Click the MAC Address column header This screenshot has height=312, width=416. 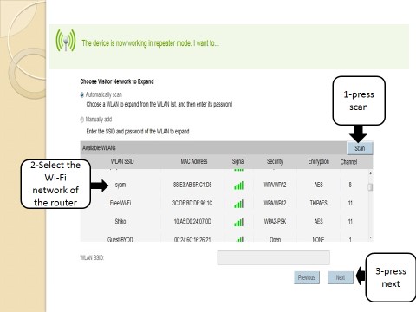tap(194, 161)
